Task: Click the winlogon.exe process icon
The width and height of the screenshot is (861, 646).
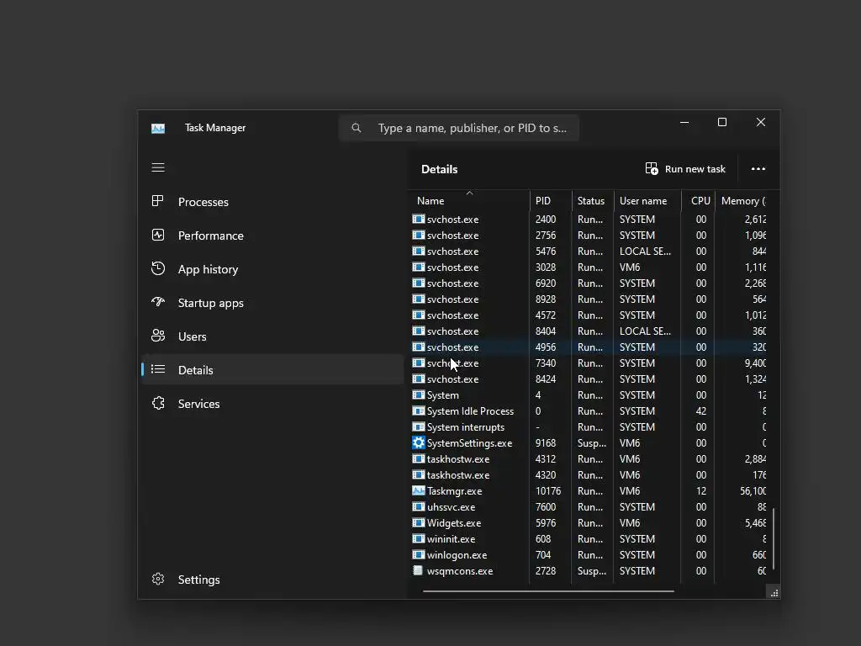Action: 419,555
